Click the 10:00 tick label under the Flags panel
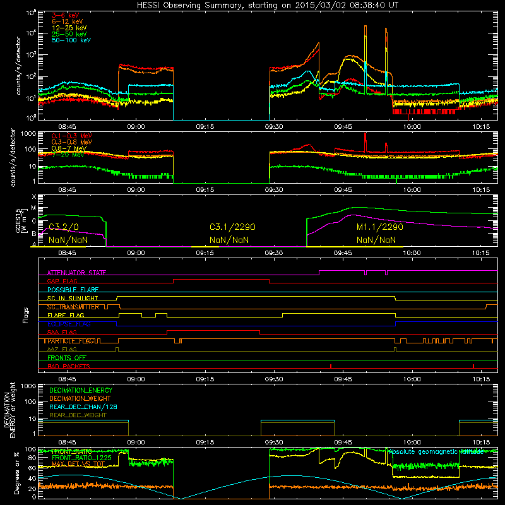This screenshot has height=505, width=505. click(412, 379)
